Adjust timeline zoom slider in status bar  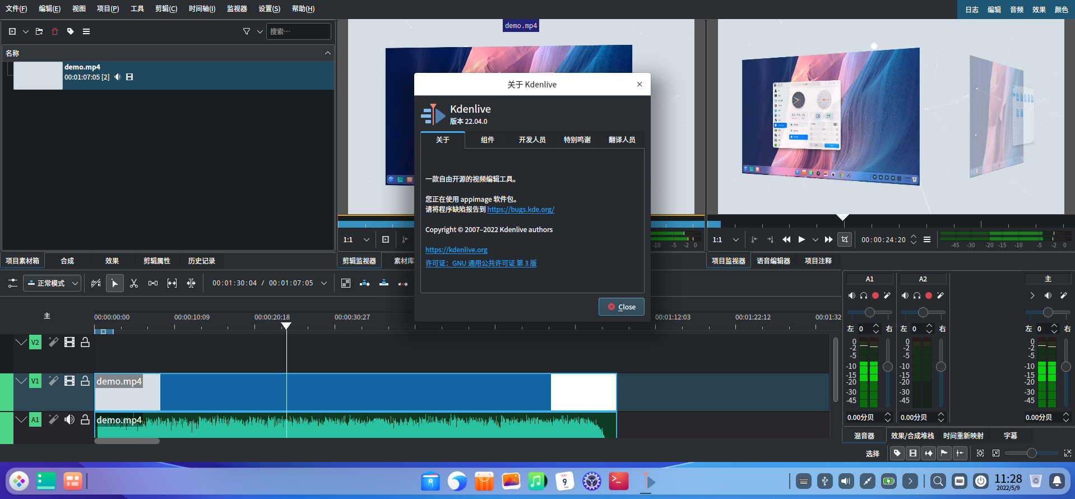pos(1031,453)
